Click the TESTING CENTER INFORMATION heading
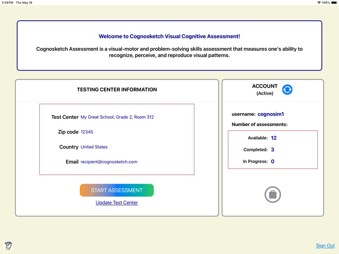The height and width of the screenshot is (254, 339). coord(117,89)
